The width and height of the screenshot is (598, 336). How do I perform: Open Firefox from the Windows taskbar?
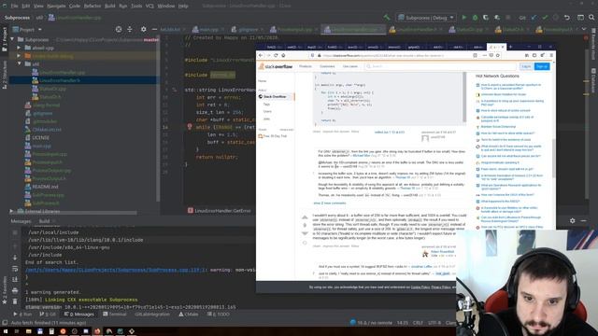pyautogui.click(x=97, y=331)
